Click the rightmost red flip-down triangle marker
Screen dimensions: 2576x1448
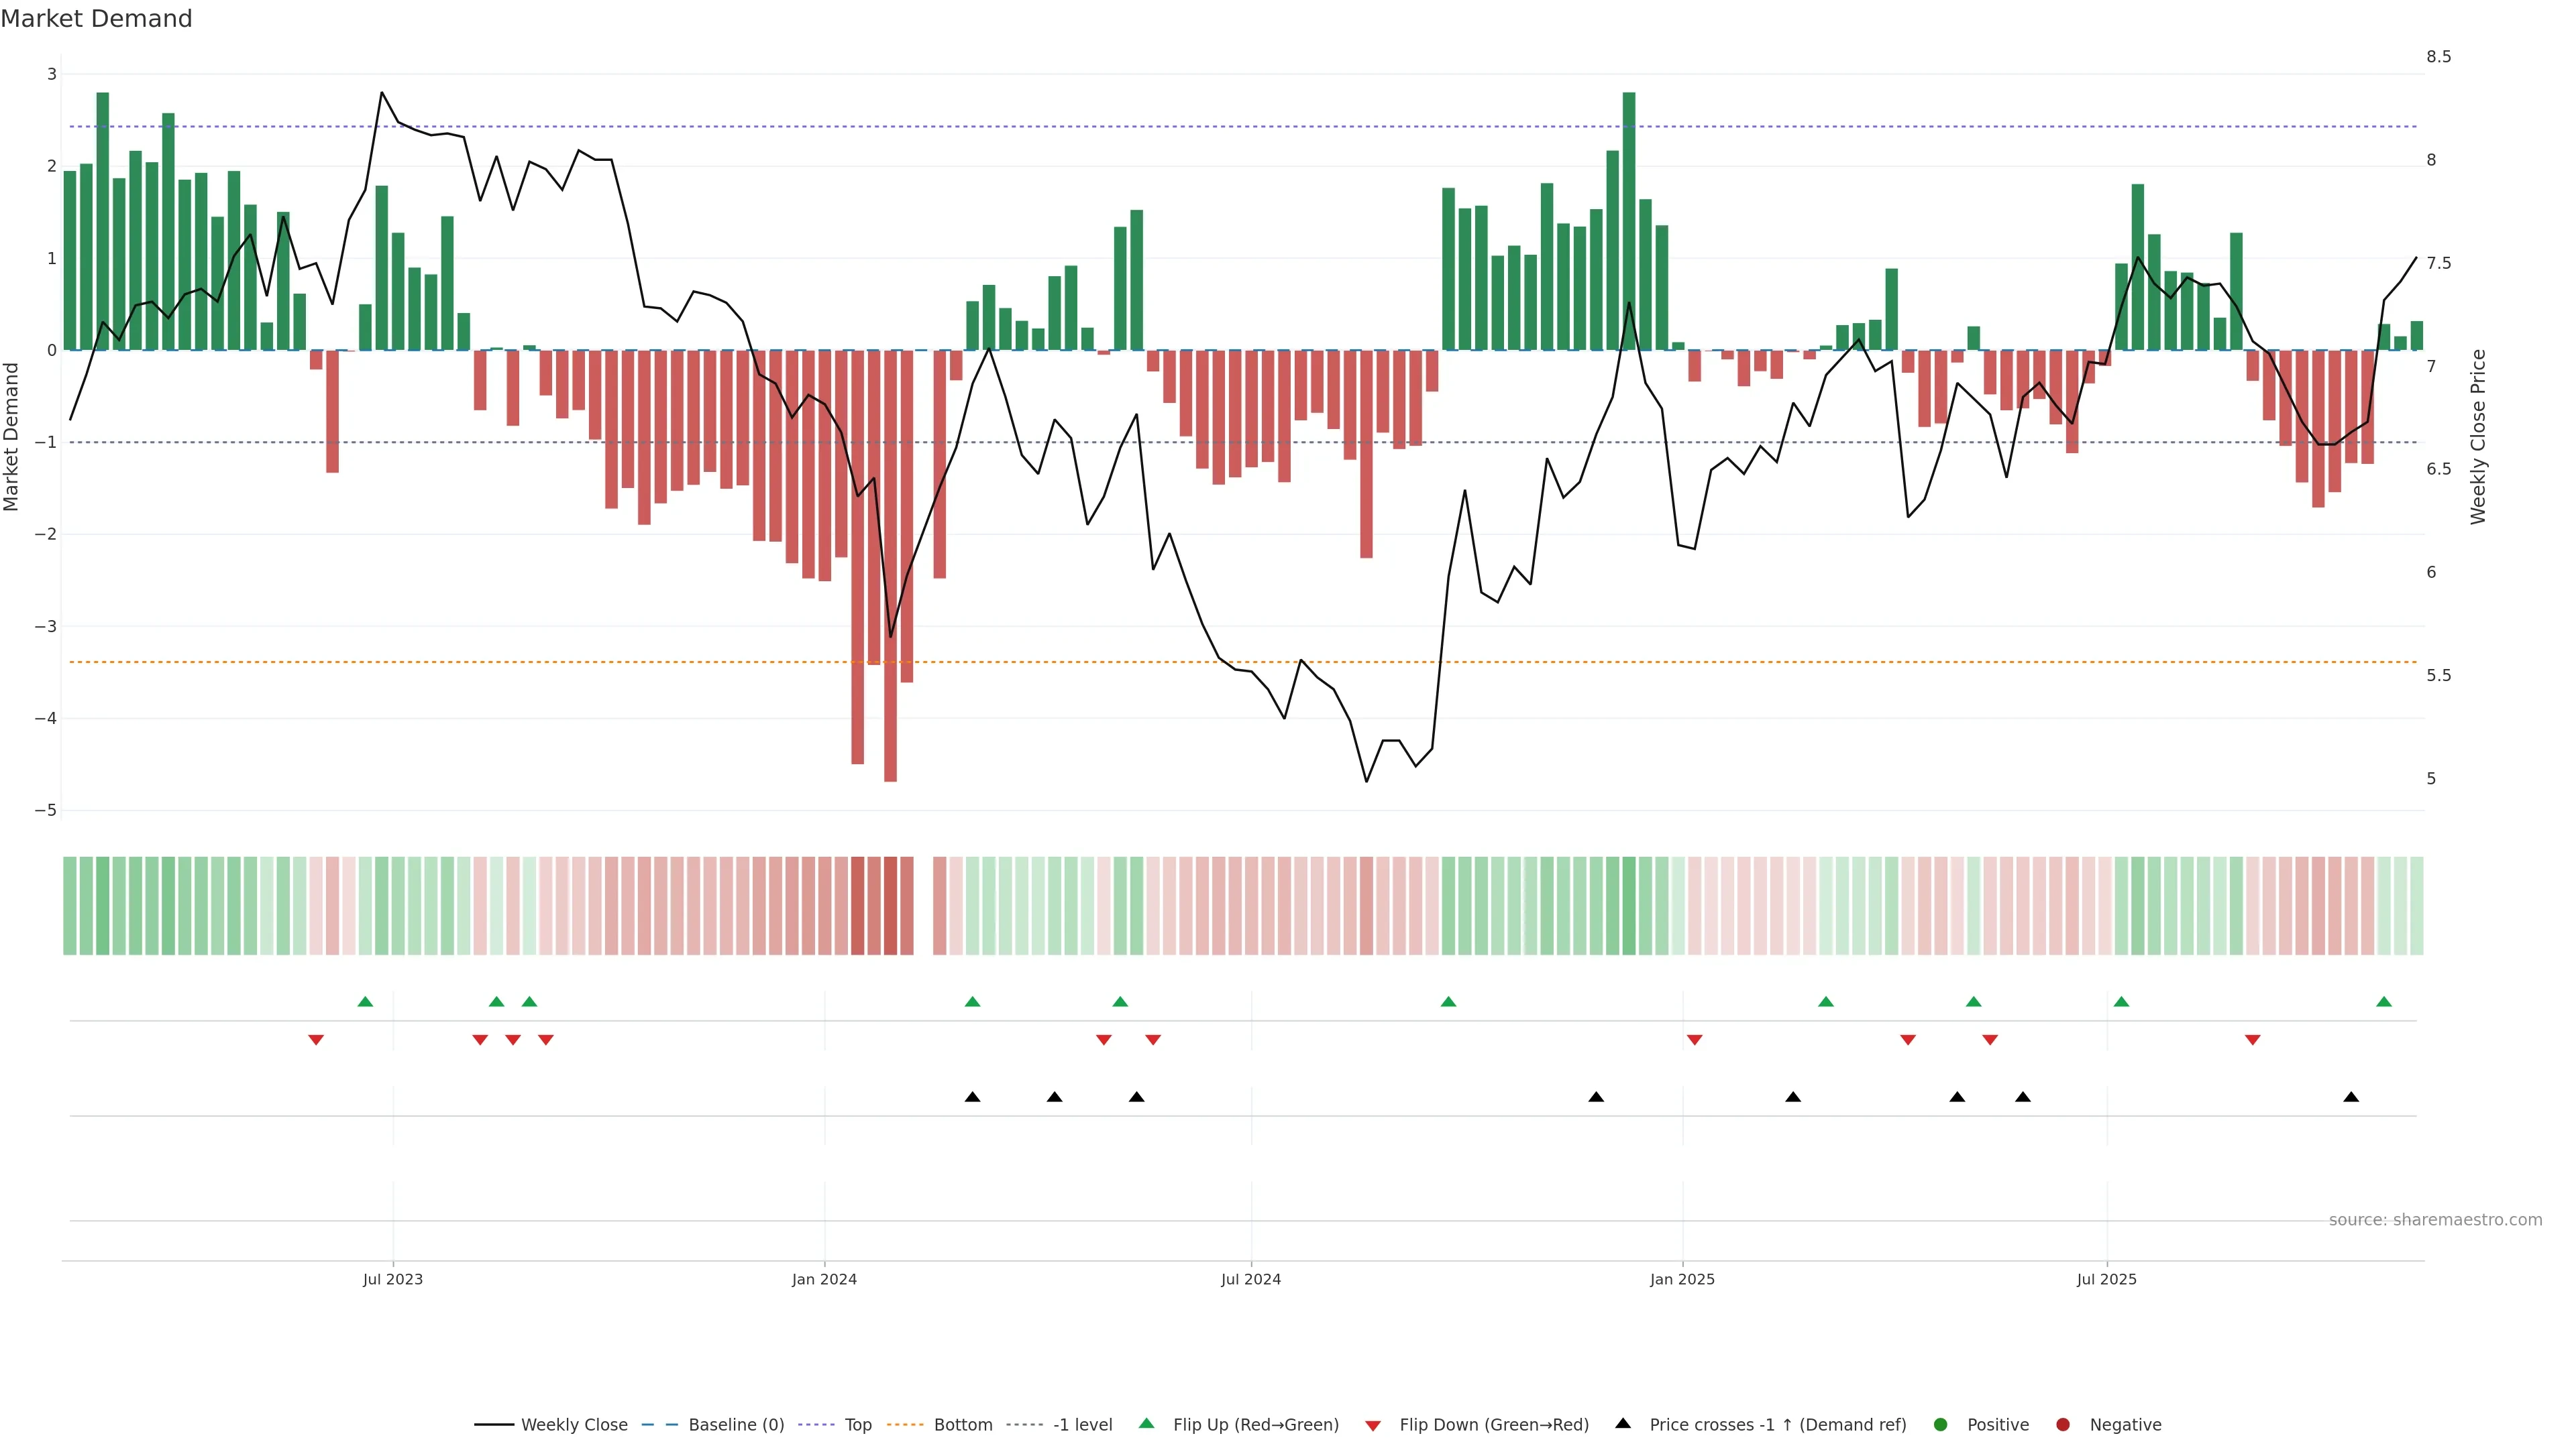click(2253, 1040)
